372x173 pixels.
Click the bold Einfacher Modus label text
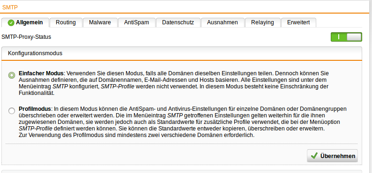click(41, 73)
